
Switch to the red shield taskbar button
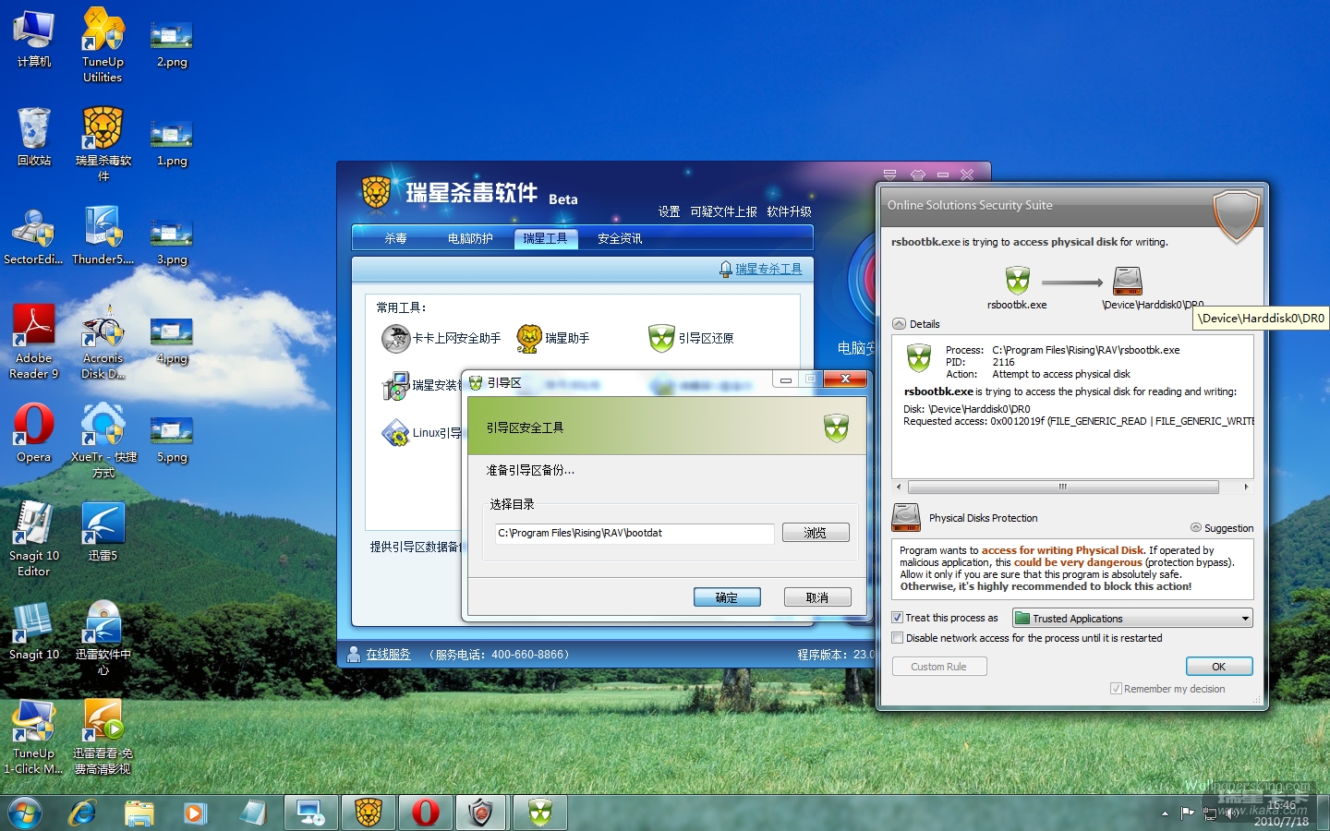482,813
